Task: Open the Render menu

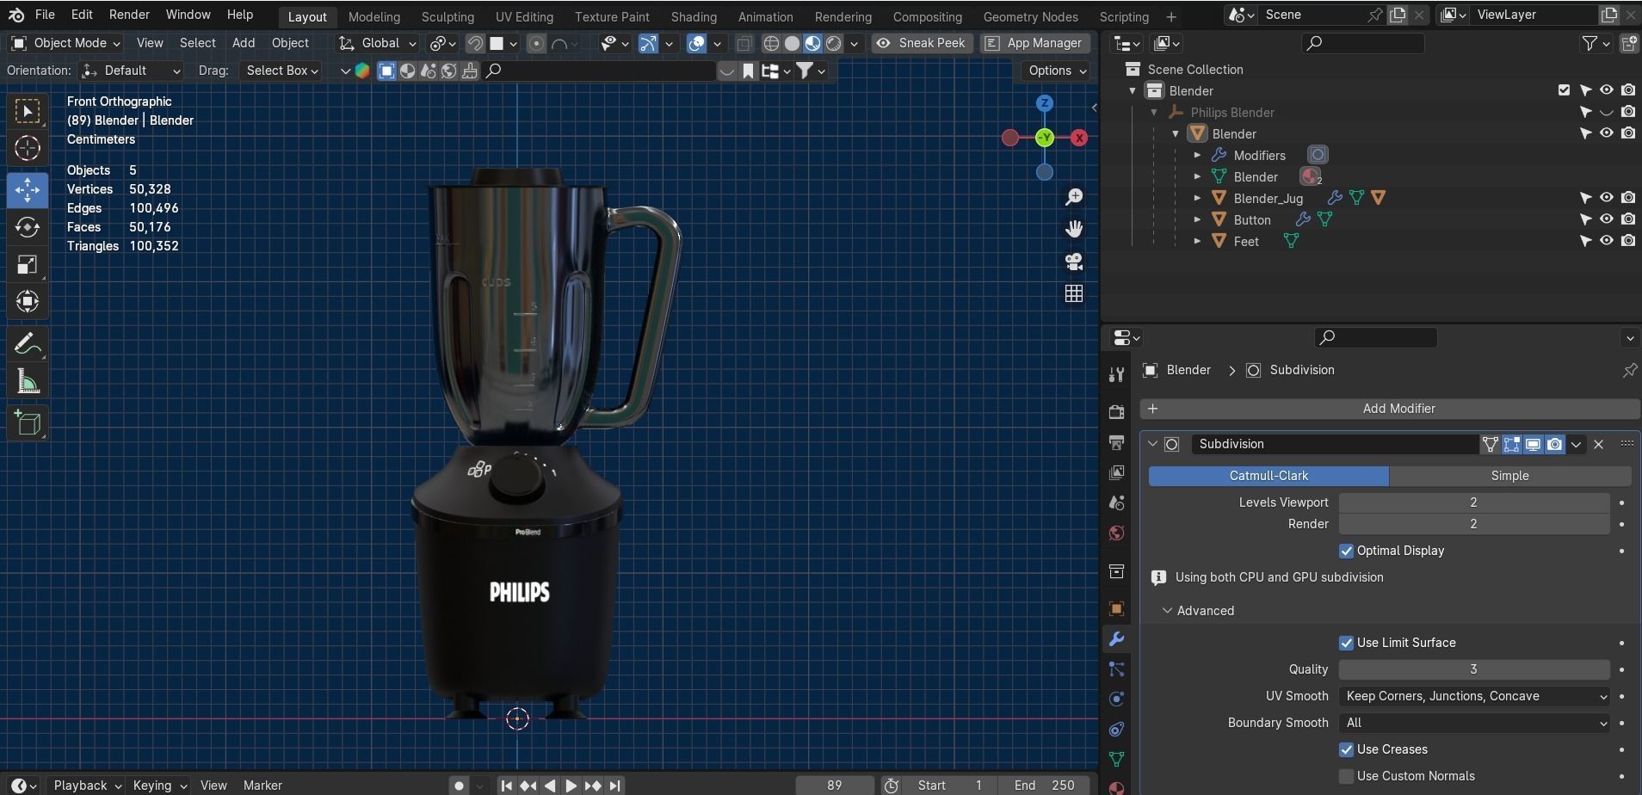Action: tap(129, 15)
